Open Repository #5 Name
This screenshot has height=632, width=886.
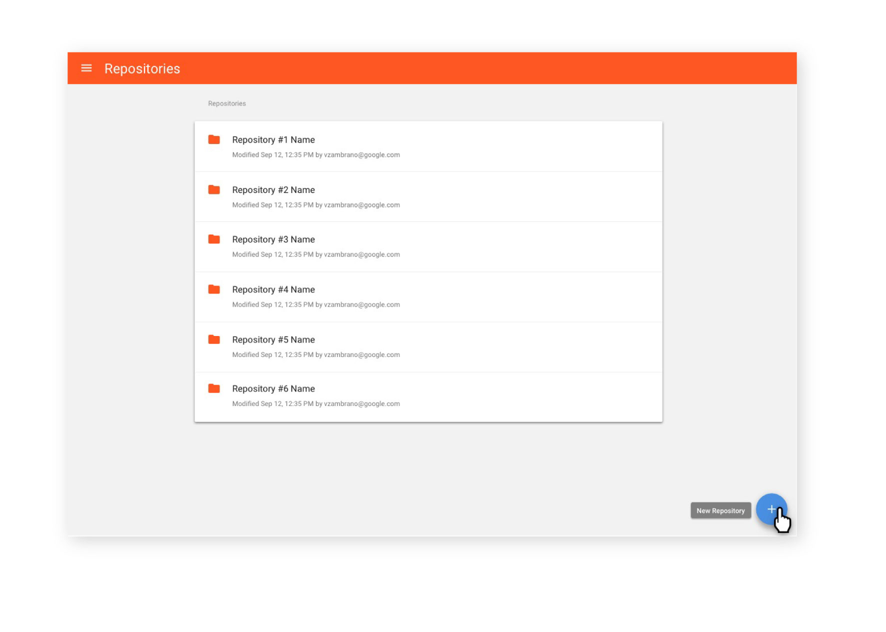(x=273, y=339)
